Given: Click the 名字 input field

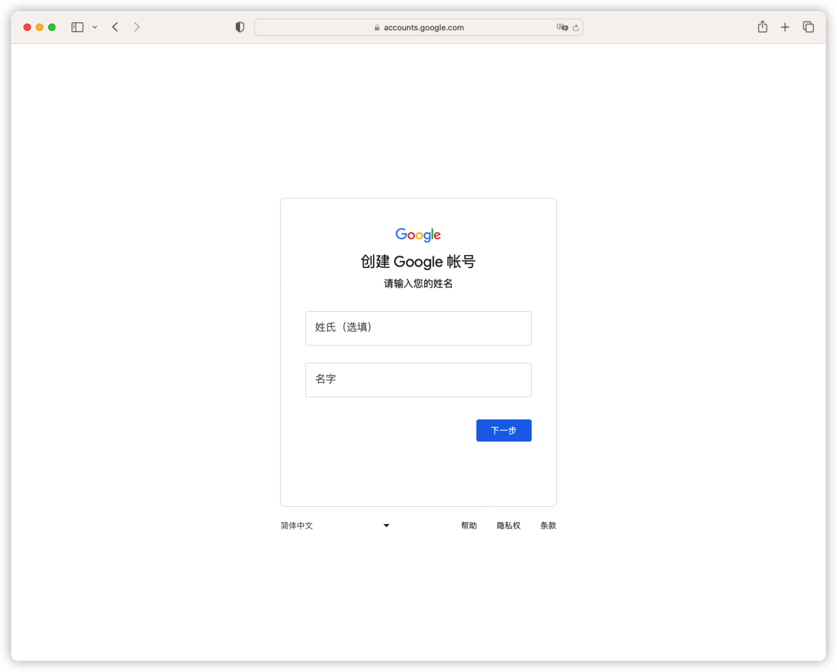Looking at the screenshot, I should (418, 380).
